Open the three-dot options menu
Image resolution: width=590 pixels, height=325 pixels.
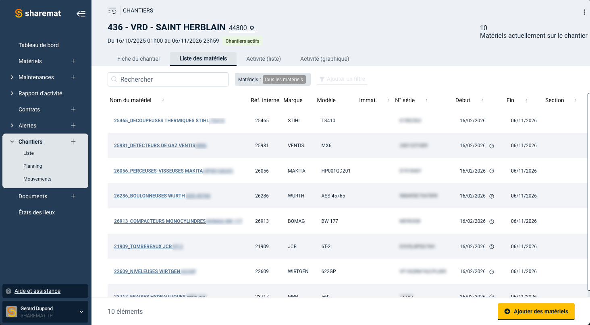point(584,12)
